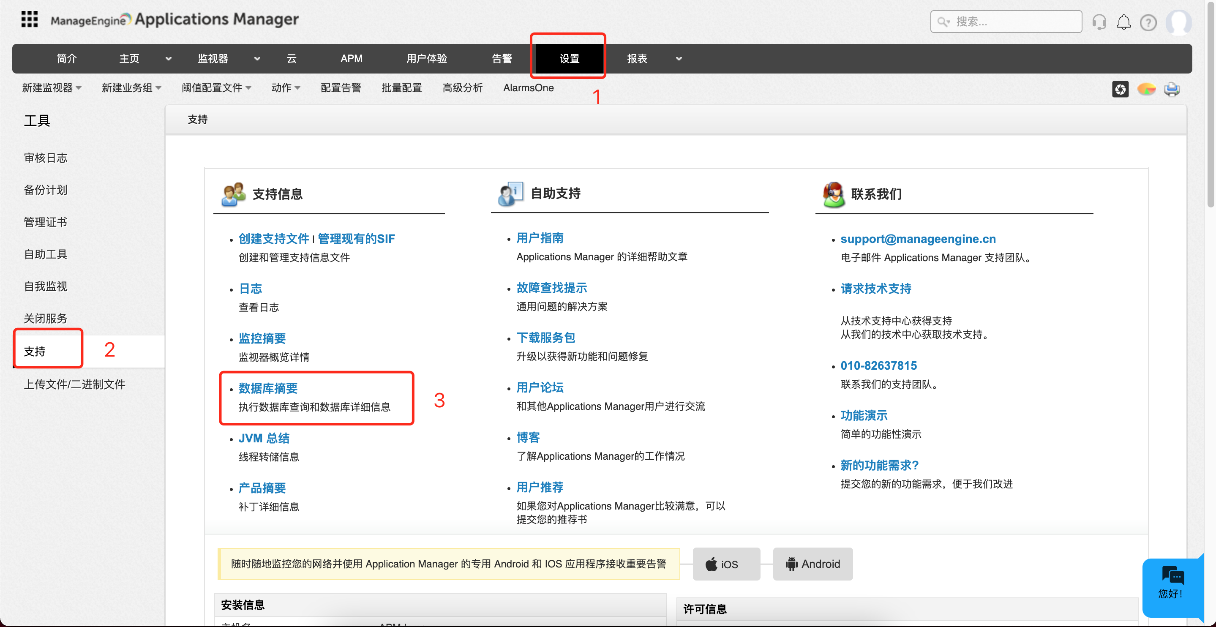This screenshot has width=1216, height=627.
Task: Open 关闭服务 in the tools sidebar
Action: tap(46, 318)
